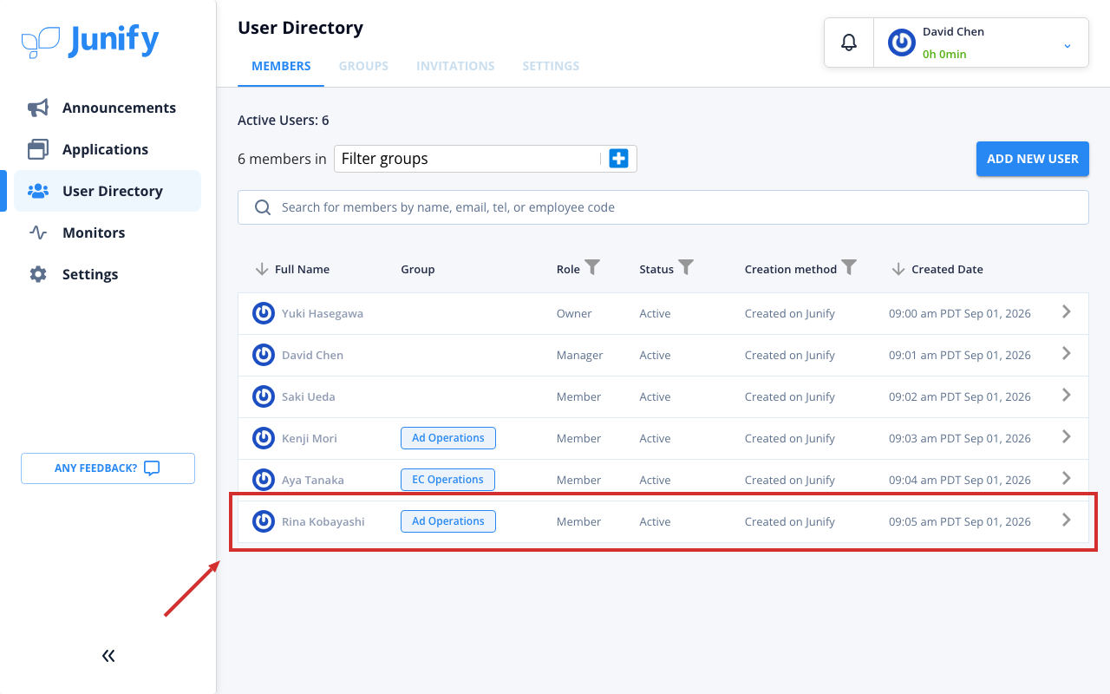Open User Directory in the sidebar
This screenshot has width=1110, height=694.
[108, 191]
